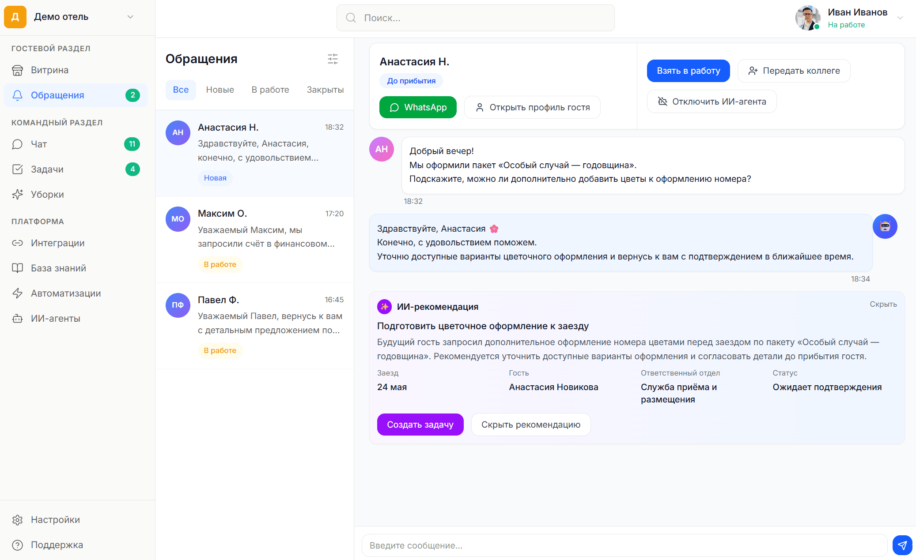Focus the Введите сообщение input field
The height and width of the screenshot is (560, 916).
tap(625, 546)
